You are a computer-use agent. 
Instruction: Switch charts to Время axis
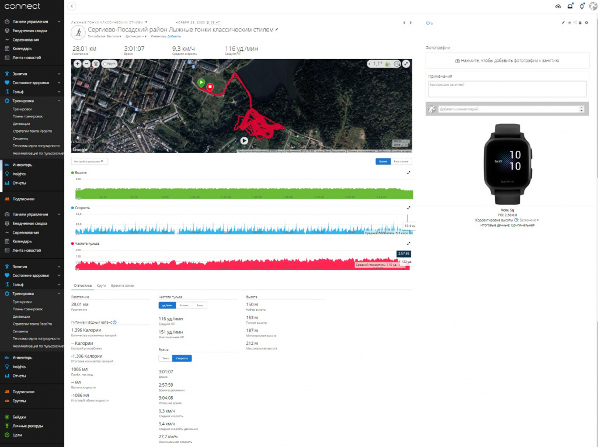pyautogui.click(x=383, y=161)
